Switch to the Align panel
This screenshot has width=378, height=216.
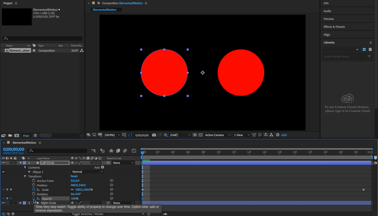point(327,35)
